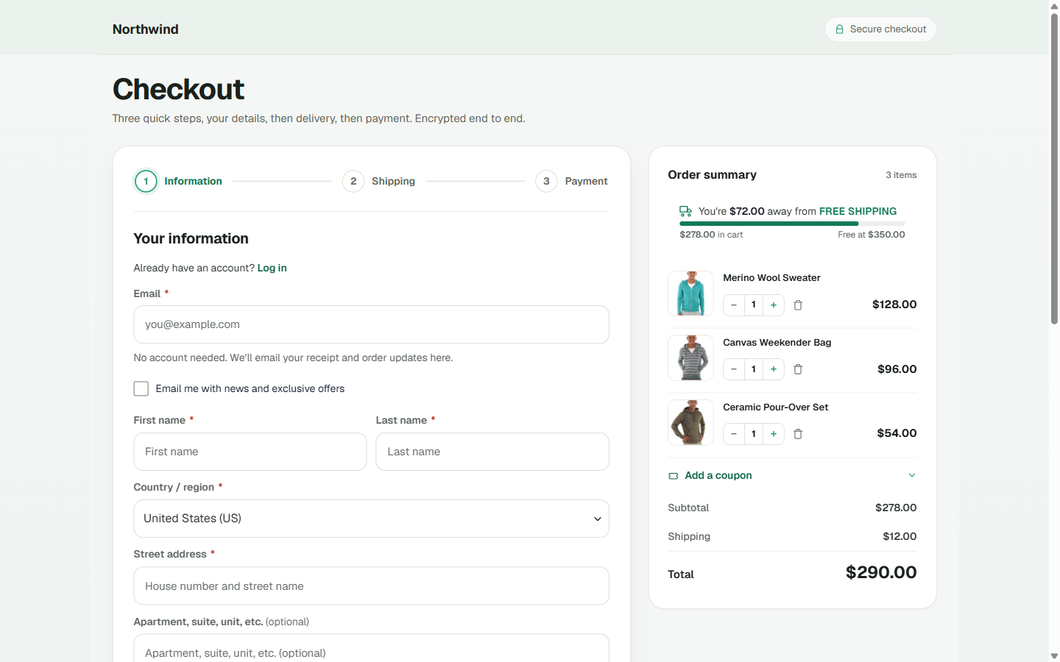Delete Canvas Weekender Bag with trash icon
This screenshot has width=1060, height=662.
[798, 369]
